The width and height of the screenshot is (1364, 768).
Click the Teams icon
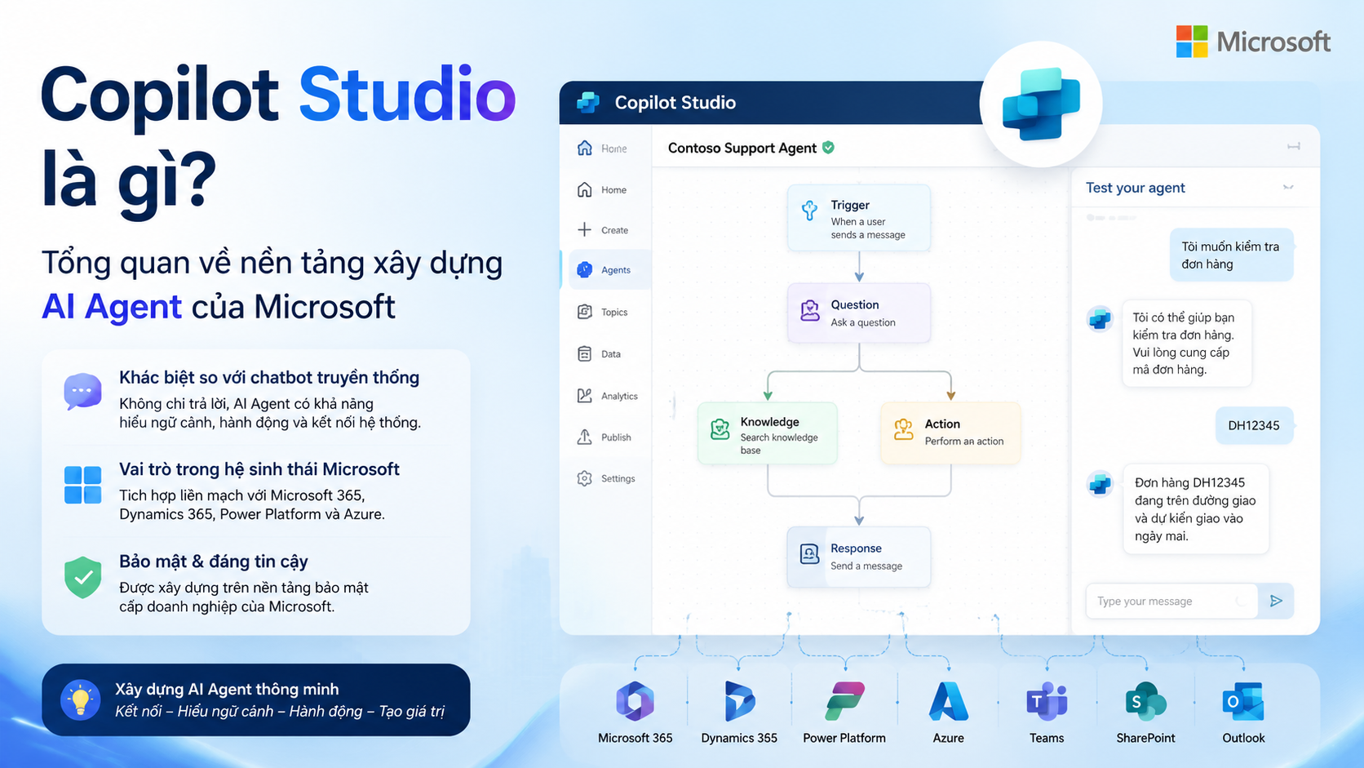pos(1047,701)
